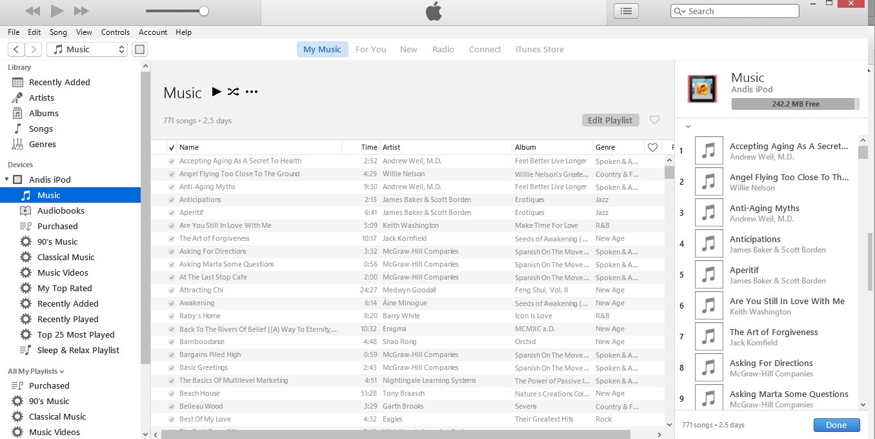The image size is (875, 439).
Task: Select Artists in the Library sidebar
Action: click(x=41, y=97)
